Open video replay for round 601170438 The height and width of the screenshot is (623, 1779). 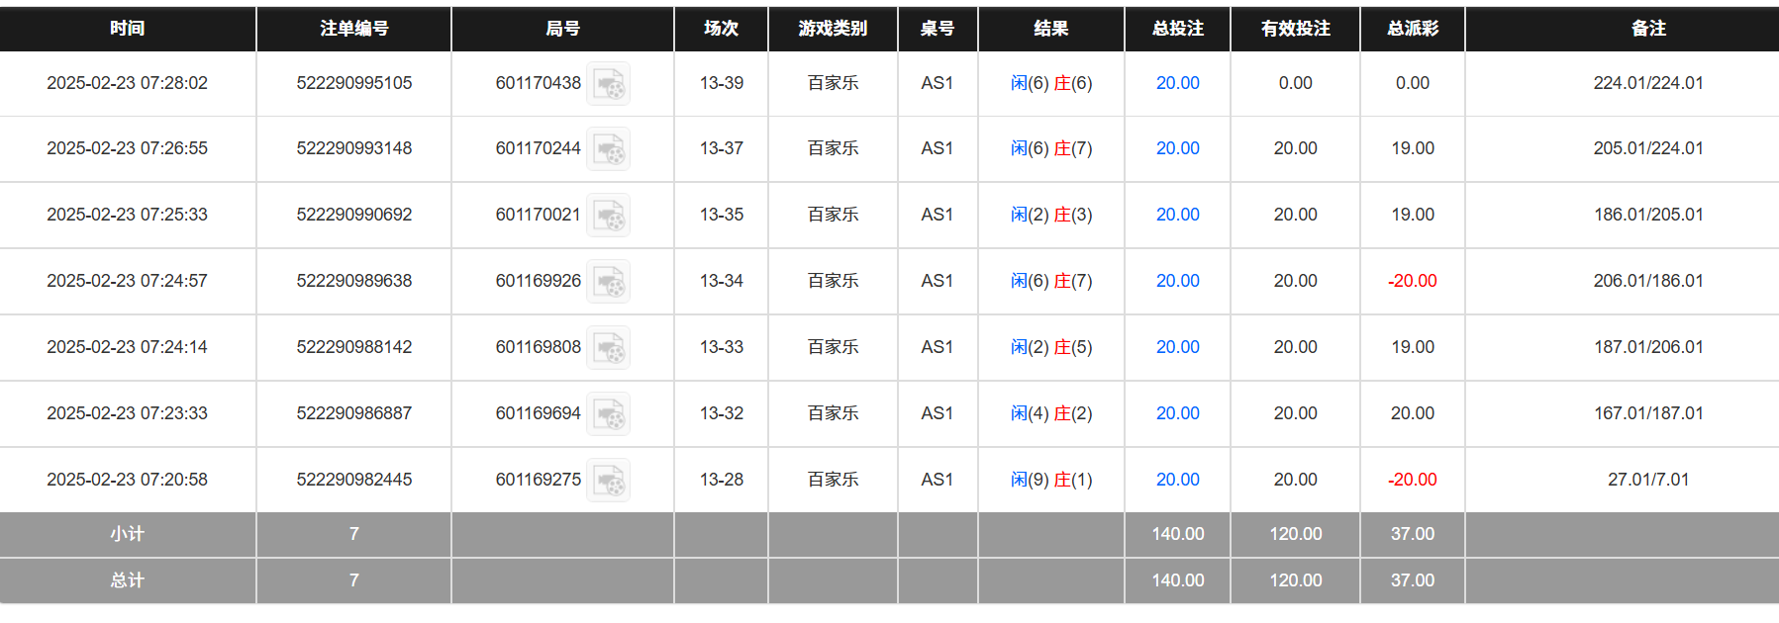[x=608, y=84]
